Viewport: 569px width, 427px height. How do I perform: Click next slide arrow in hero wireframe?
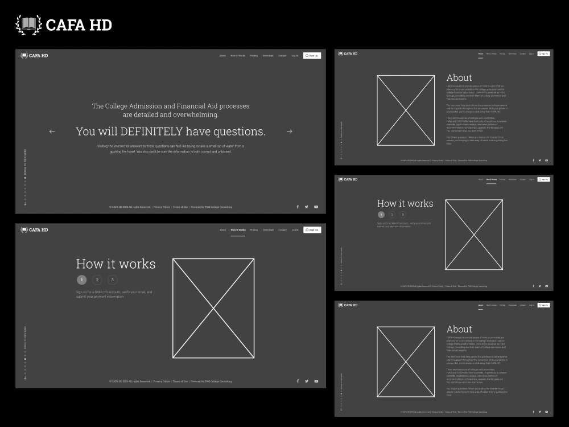[x=289, y=132]
